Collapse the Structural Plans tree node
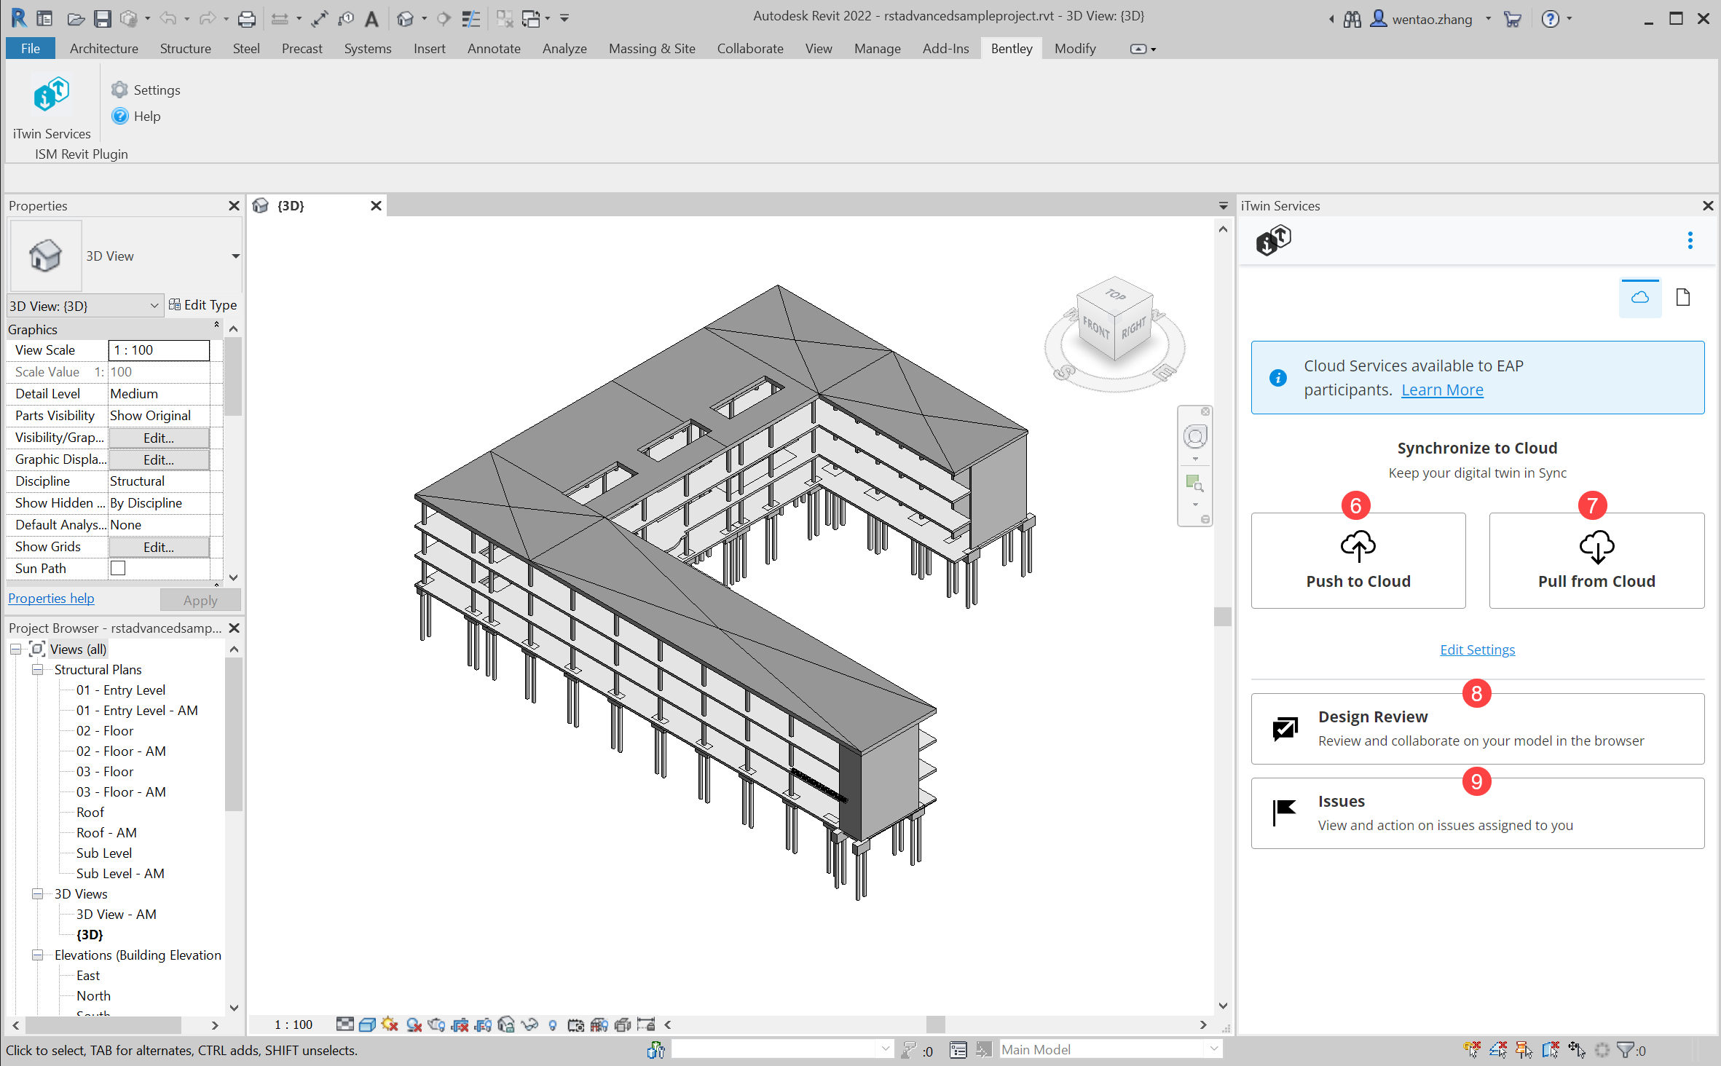 tap(37, 669)
